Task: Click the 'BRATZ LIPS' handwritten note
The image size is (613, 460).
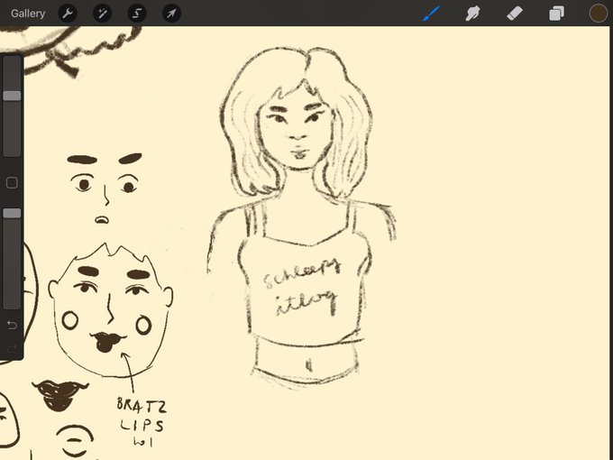Action: click(142, 416)
